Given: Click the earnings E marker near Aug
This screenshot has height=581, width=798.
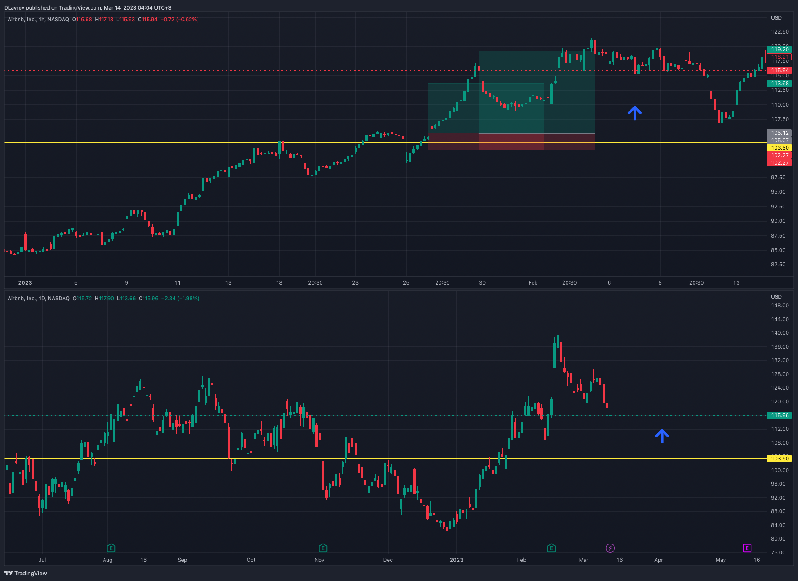Looking at the screenshot, I should click(x=111, y=548).
